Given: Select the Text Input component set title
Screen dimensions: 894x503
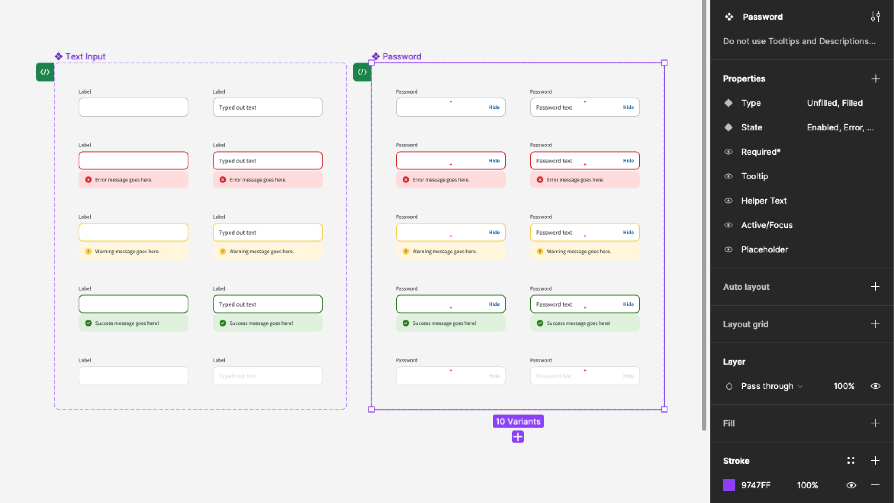Looking at the screenshot, I should 85,56.
